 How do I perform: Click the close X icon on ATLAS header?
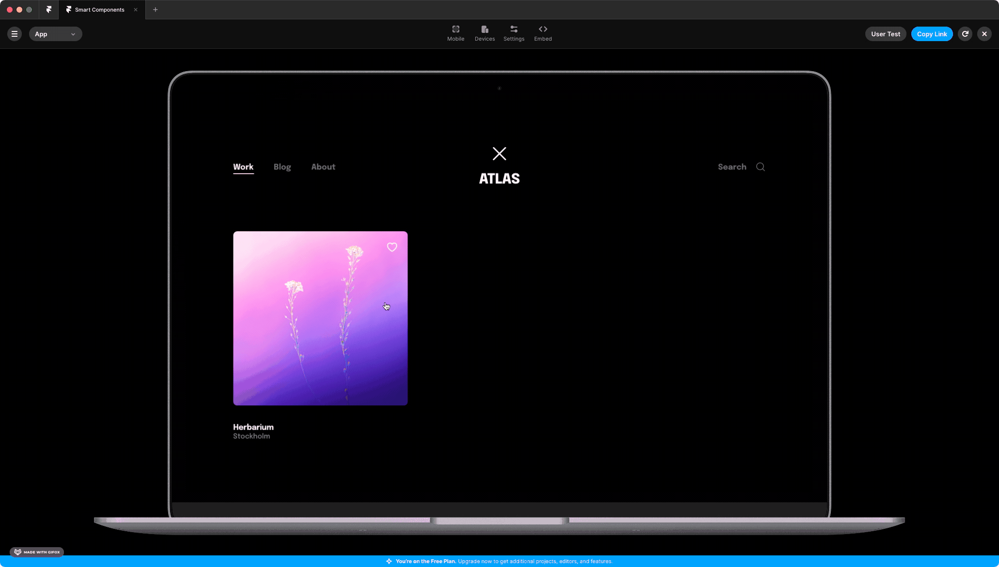[x=499, y=153]
